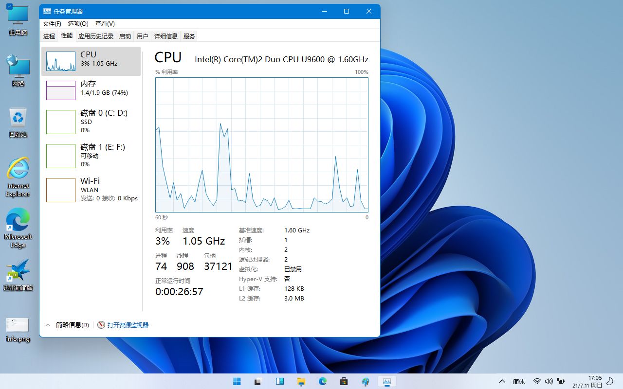The height and width of the screenshot is (389, 623).
Task: Click Task Manager taskbar icon
Action: (387, 381)
